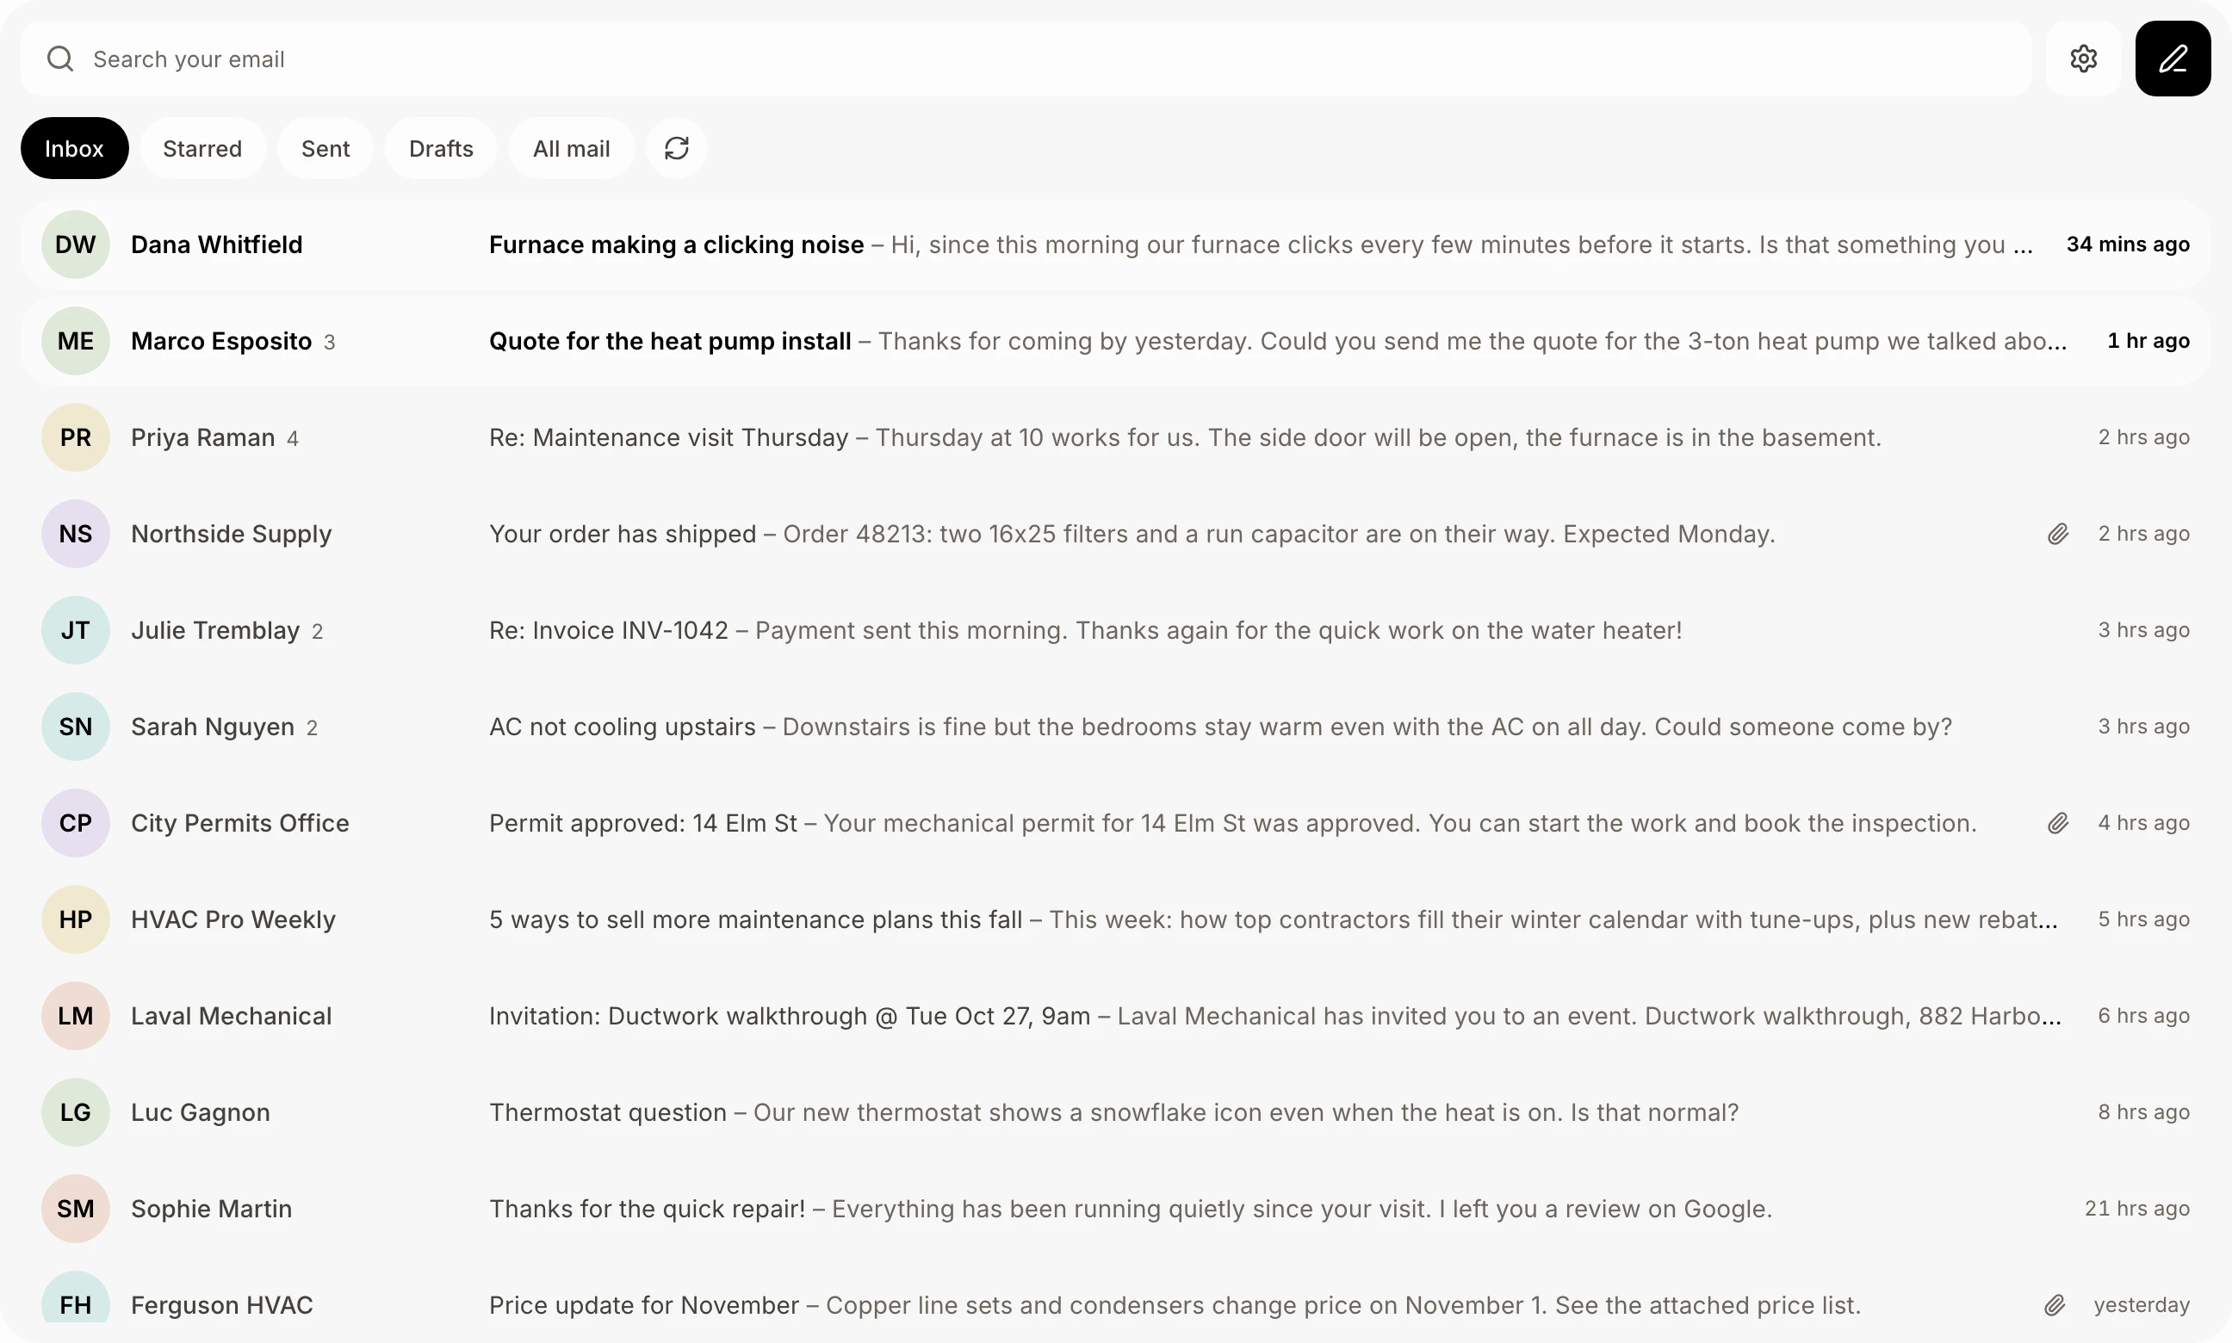Click the search magnifier icon
The height and width of the screenshot is (1343, 2232).
click(60, 59)
